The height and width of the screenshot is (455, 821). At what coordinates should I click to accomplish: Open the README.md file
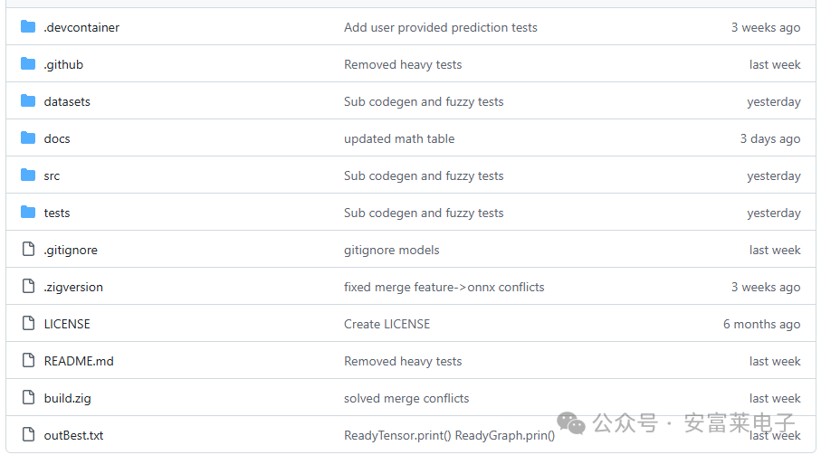tap(79, 362)
